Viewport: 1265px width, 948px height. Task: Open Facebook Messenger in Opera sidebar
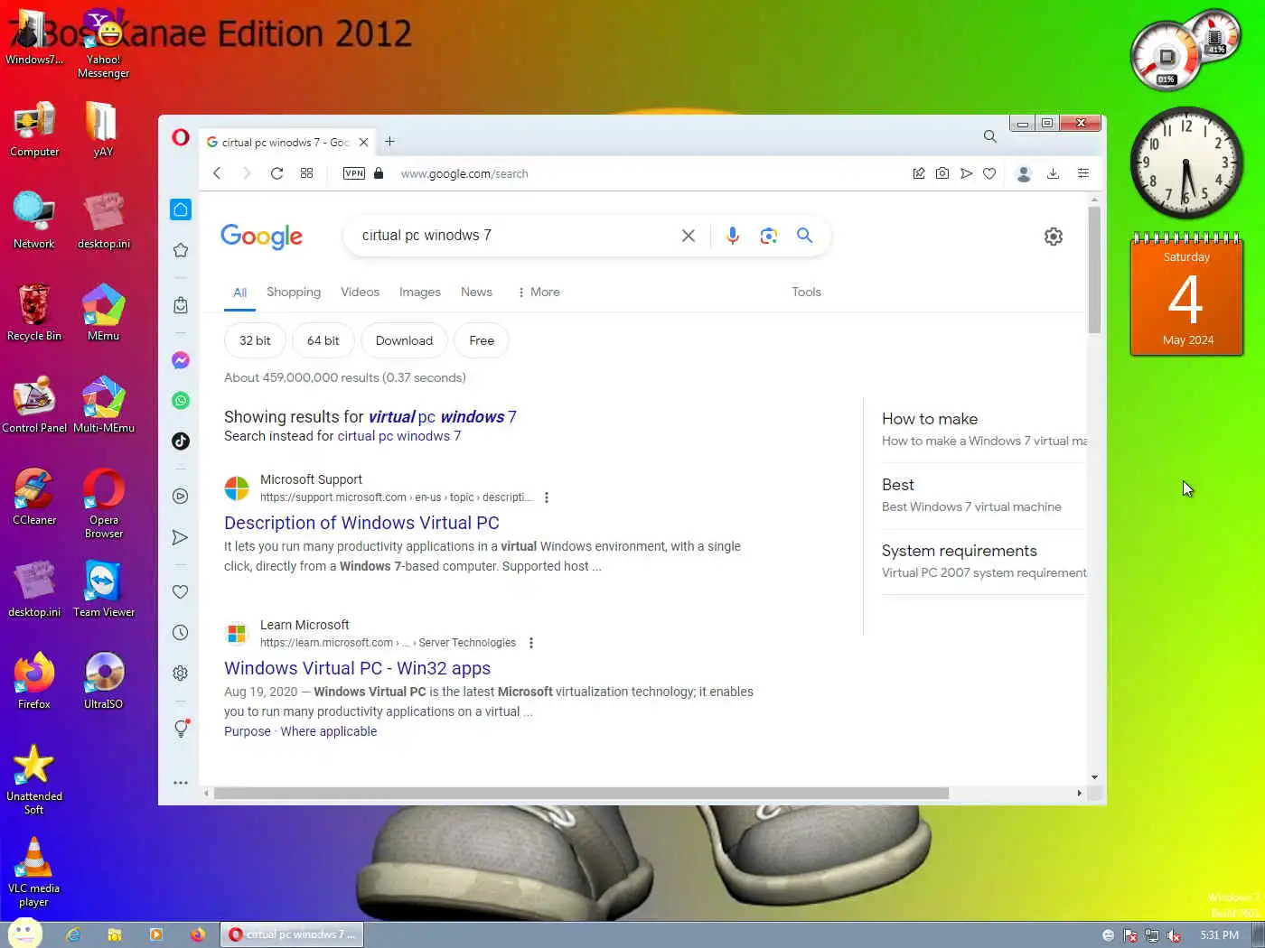[x=181, y=360]
